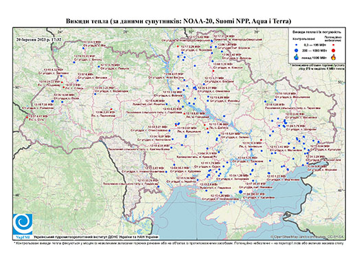Click the orange flame legend icon
Viewport: 357px width, 253px height.
334,57
